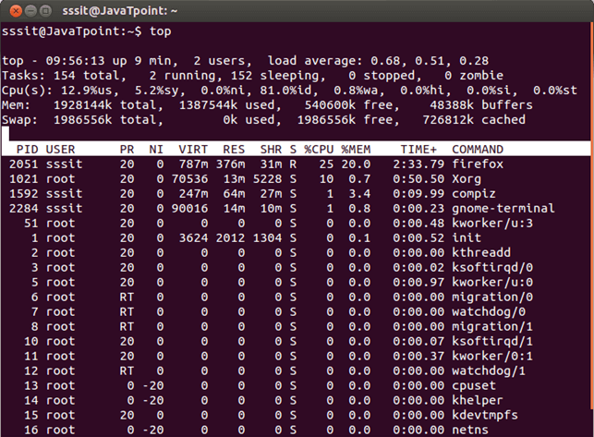Select the migration/0 command
594x437 pixels.
tap(492, 297)
